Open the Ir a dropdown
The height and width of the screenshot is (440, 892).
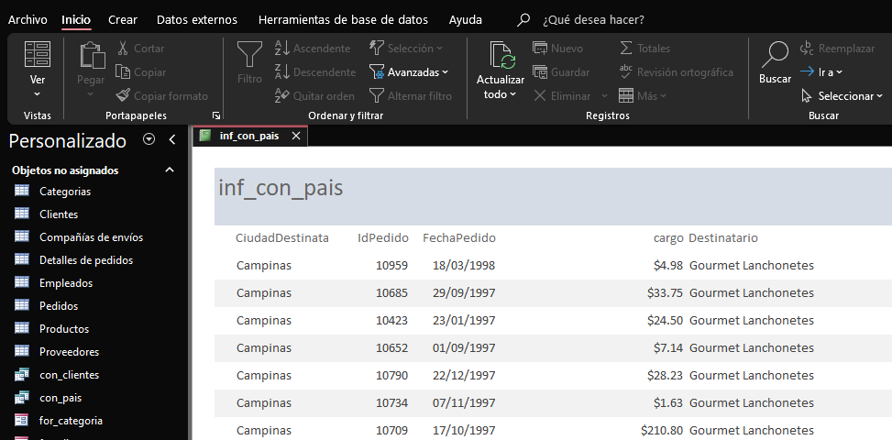820,72
